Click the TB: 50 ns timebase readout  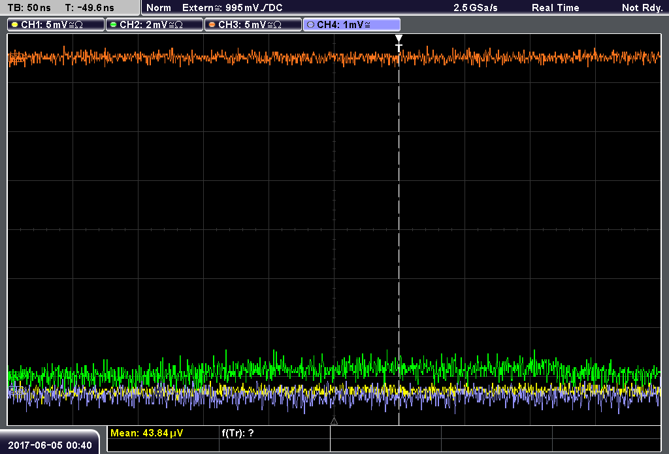click(x=29, y=8)
